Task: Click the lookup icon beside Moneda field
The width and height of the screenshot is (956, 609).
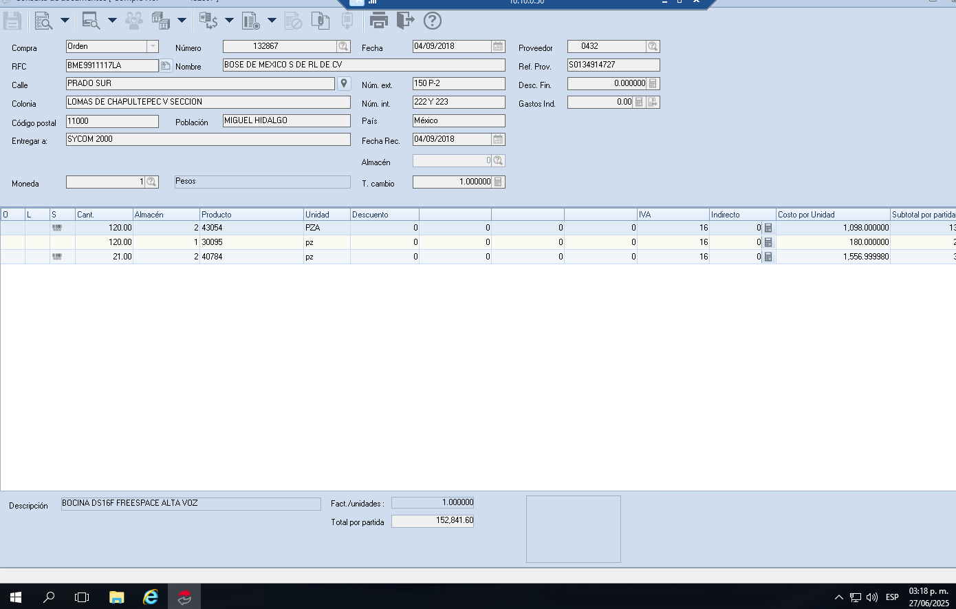Action: 151,182
